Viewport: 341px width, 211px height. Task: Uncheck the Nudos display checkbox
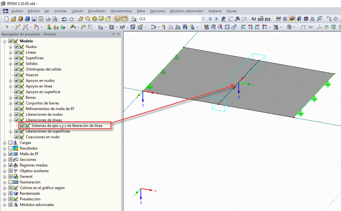(x=16, y=46)
